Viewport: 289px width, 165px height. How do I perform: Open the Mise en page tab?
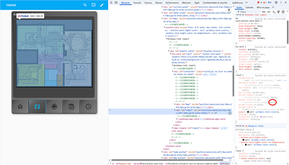[263, 8]
